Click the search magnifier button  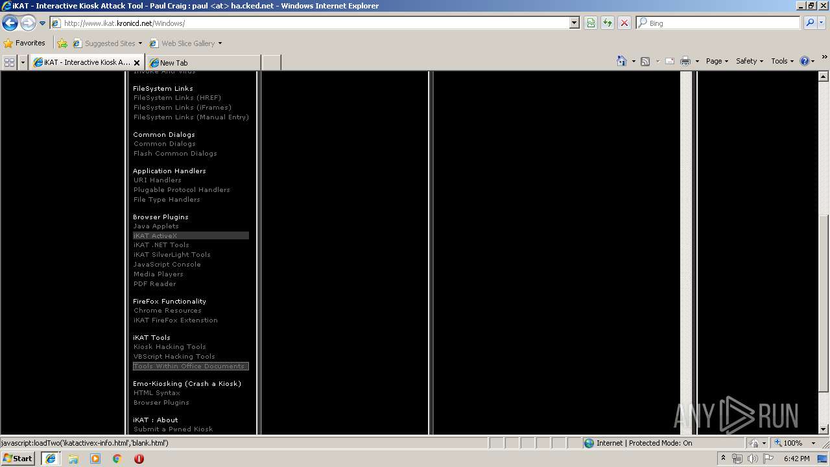pos(809,23)
